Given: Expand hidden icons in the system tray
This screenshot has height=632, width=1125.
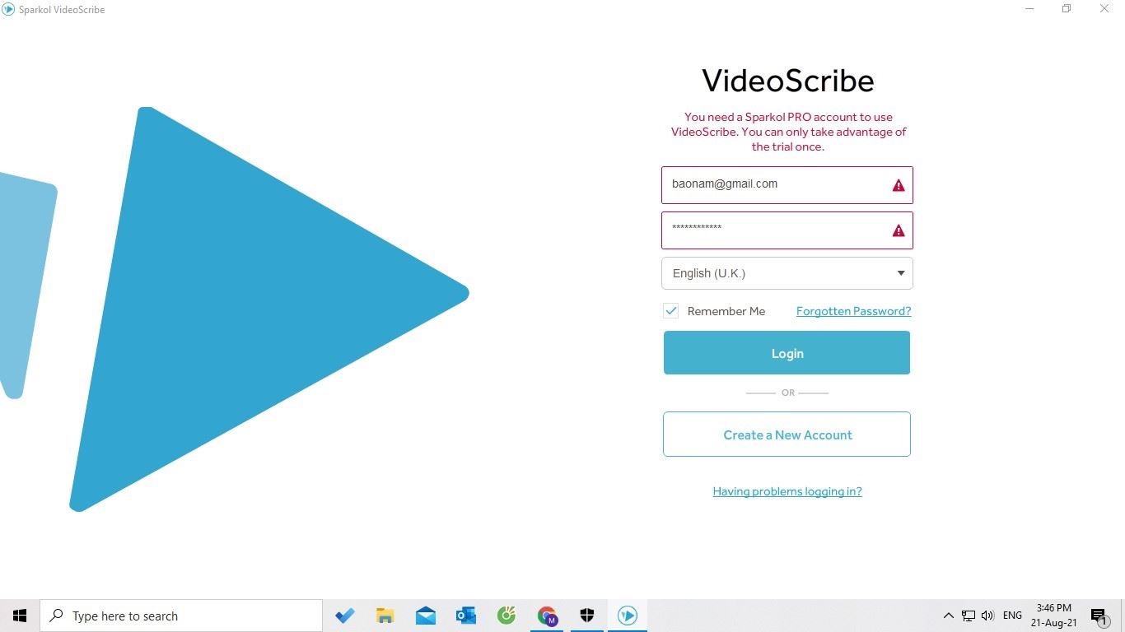Looking at the screenshot, I should (x=948, y=615).
